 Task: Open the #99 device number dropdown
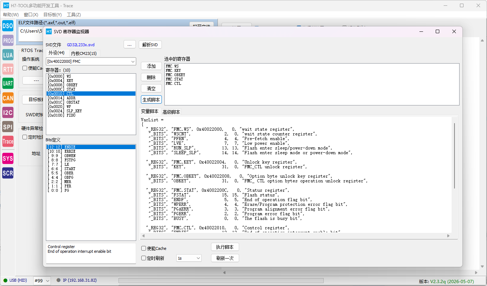[42, 281]
